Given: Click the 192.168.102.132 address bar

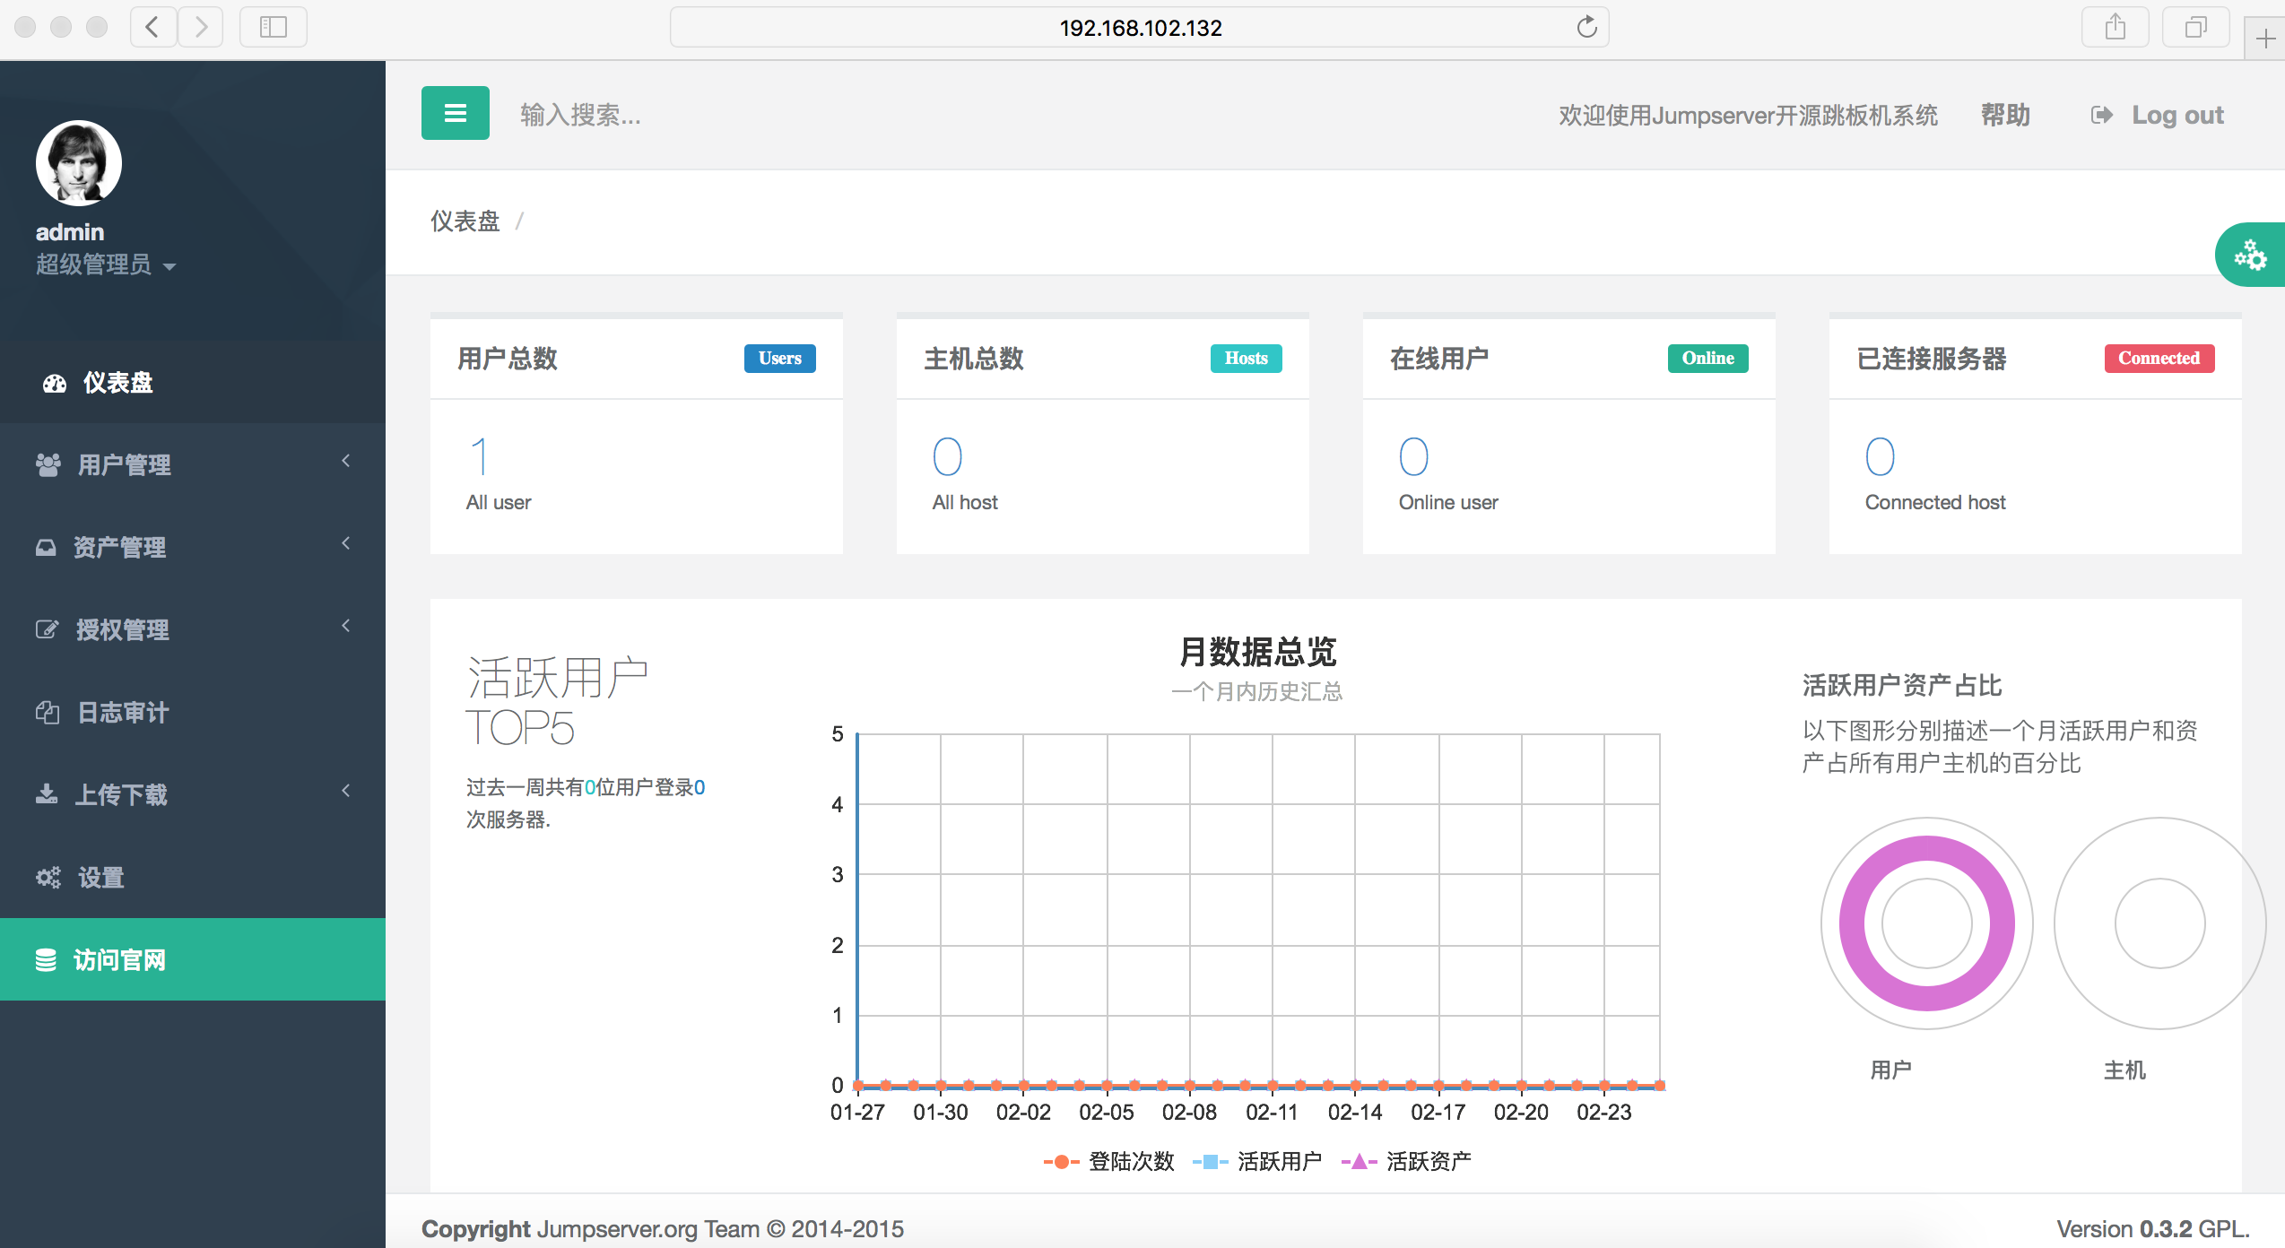Looking at the screenshot, I should (1139, 27).
